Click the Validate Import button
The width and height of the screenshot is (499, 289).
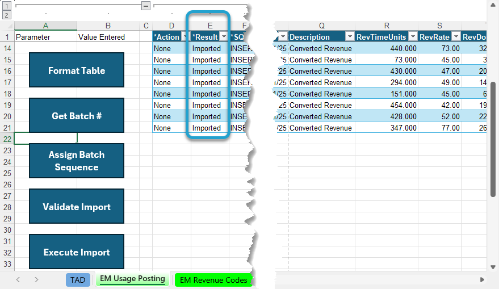[x=77, y=206]
